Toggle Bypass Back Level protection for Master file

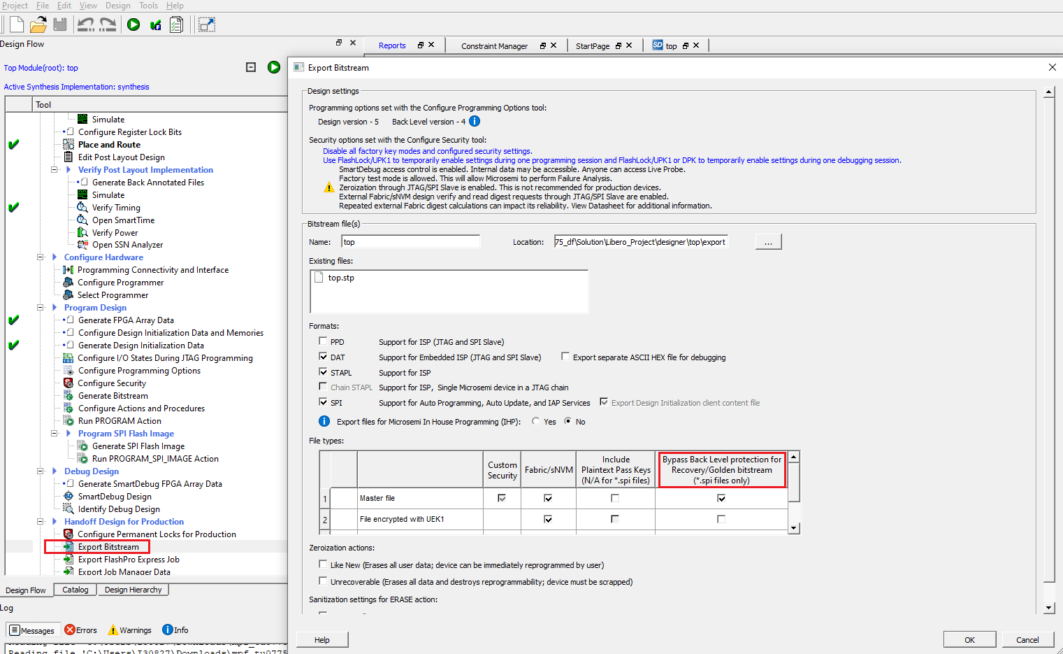721,498
